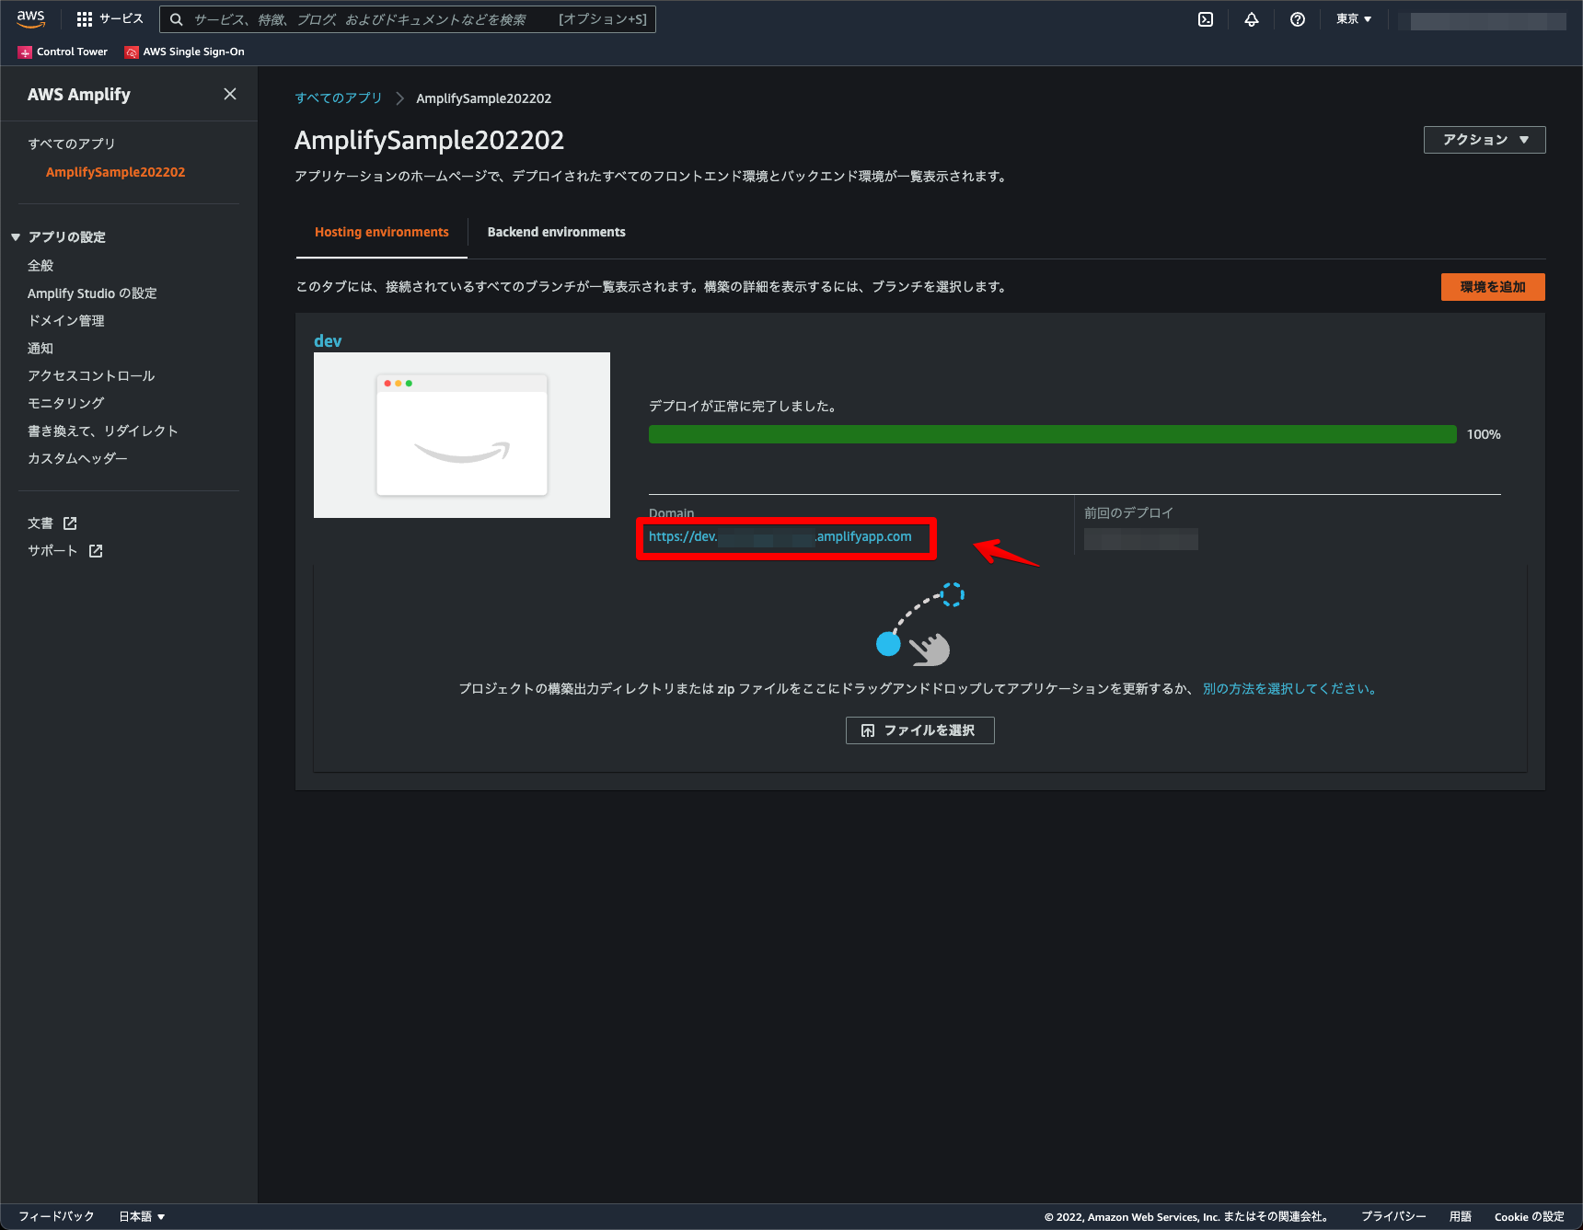Open 通知 settings
1583x1230 pixels.
(x=40, y=348)
